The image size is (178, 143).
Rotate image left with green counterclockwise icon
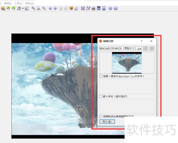pos(8,8)
